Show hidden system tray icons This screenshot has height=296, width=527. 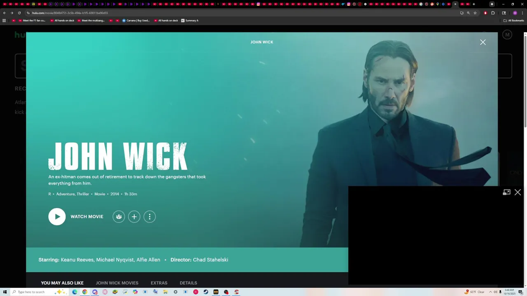pos(490,292)
